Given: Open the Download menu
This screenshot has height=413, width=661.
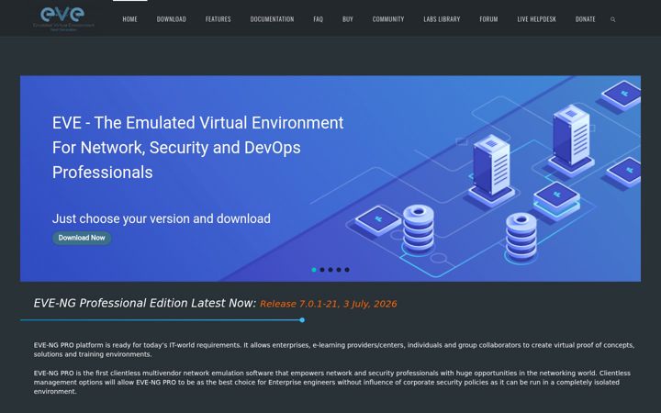Looking at the screenshot, I should [171, 19].
